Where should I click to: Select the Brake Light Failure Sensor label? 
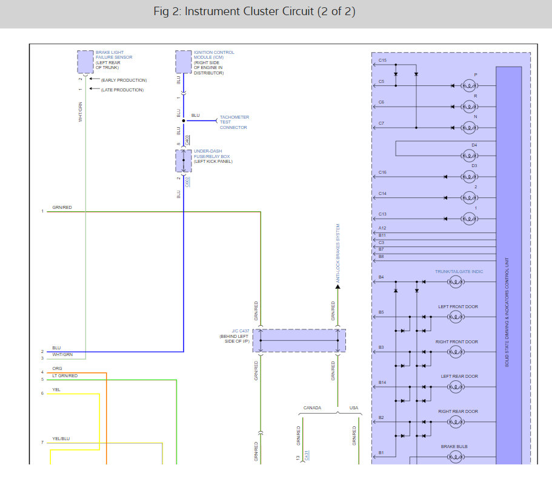click(114, 54)
